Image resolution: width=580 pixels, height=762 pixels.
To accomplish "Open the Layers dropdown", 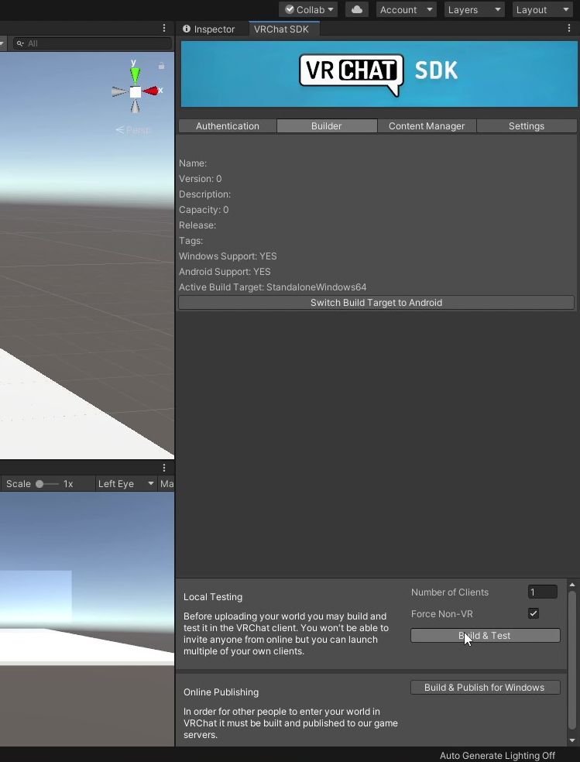I will click(x=474, y=10).
